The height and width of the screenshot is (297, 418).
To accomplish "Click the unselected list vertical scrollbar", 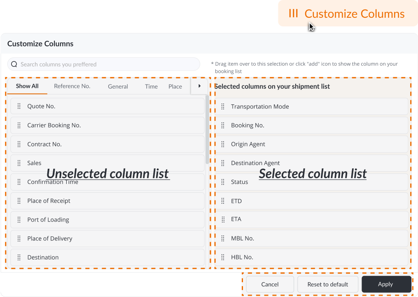I will click(x=207, y=132).
